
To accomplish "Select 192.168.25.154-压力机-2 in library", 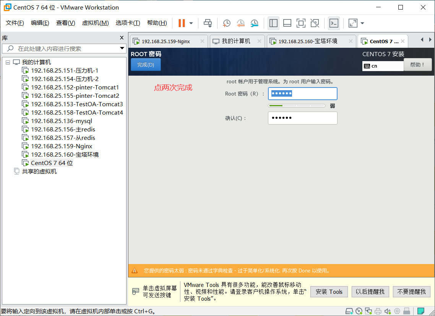I will [64, 79].
